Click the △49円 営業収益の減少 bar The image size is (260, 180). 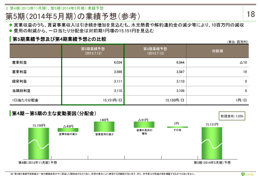tap(68, 130)
